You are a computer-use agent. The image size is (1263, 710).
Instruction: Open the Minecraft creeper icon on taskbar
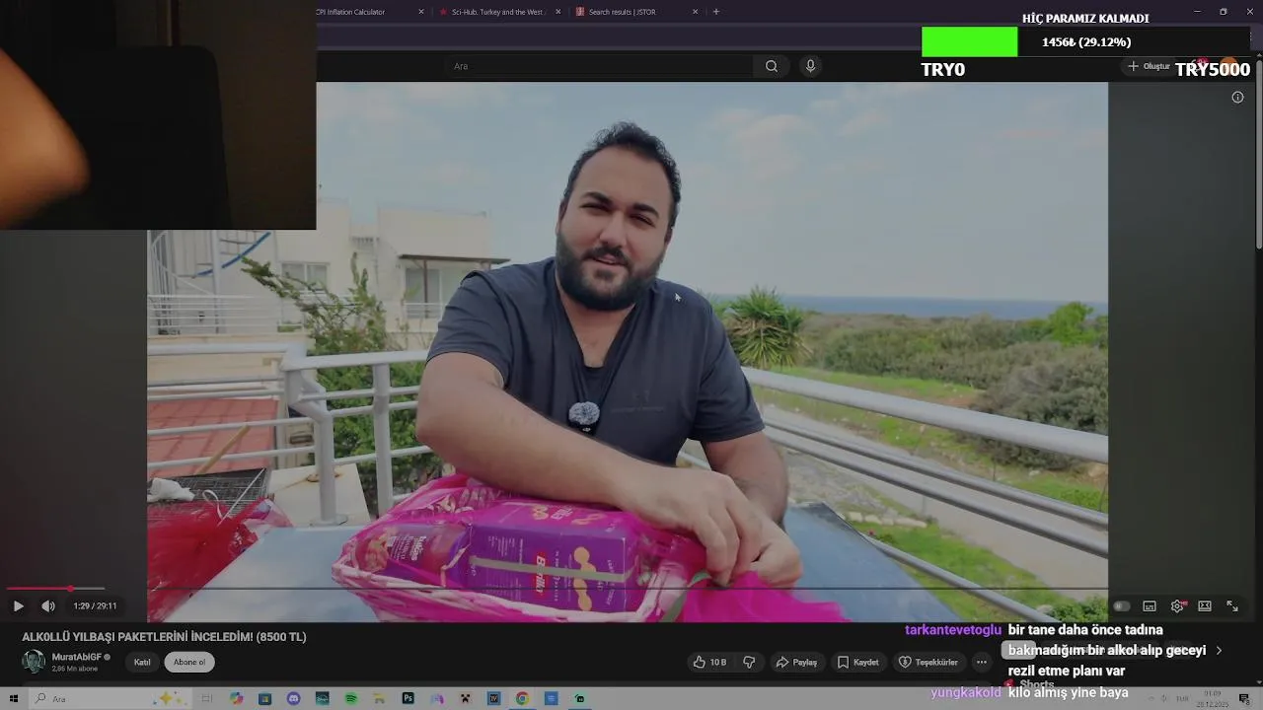465,698
